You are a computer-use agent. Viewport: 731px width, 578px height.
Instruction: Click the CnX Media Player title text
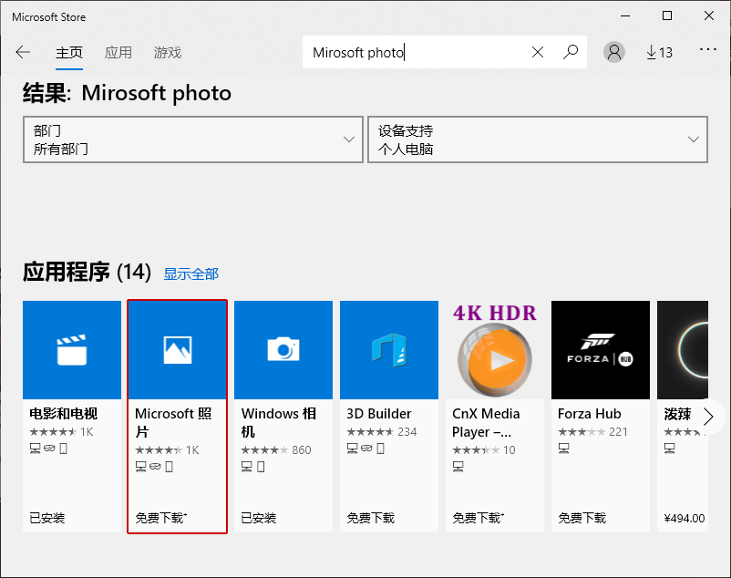[x=486, y=422]
